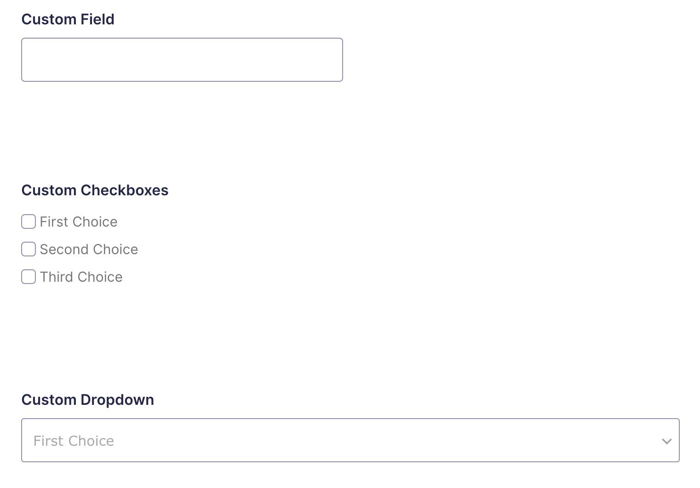
Task: Click the "Third Choice" label text
Action: click(81, 277)
